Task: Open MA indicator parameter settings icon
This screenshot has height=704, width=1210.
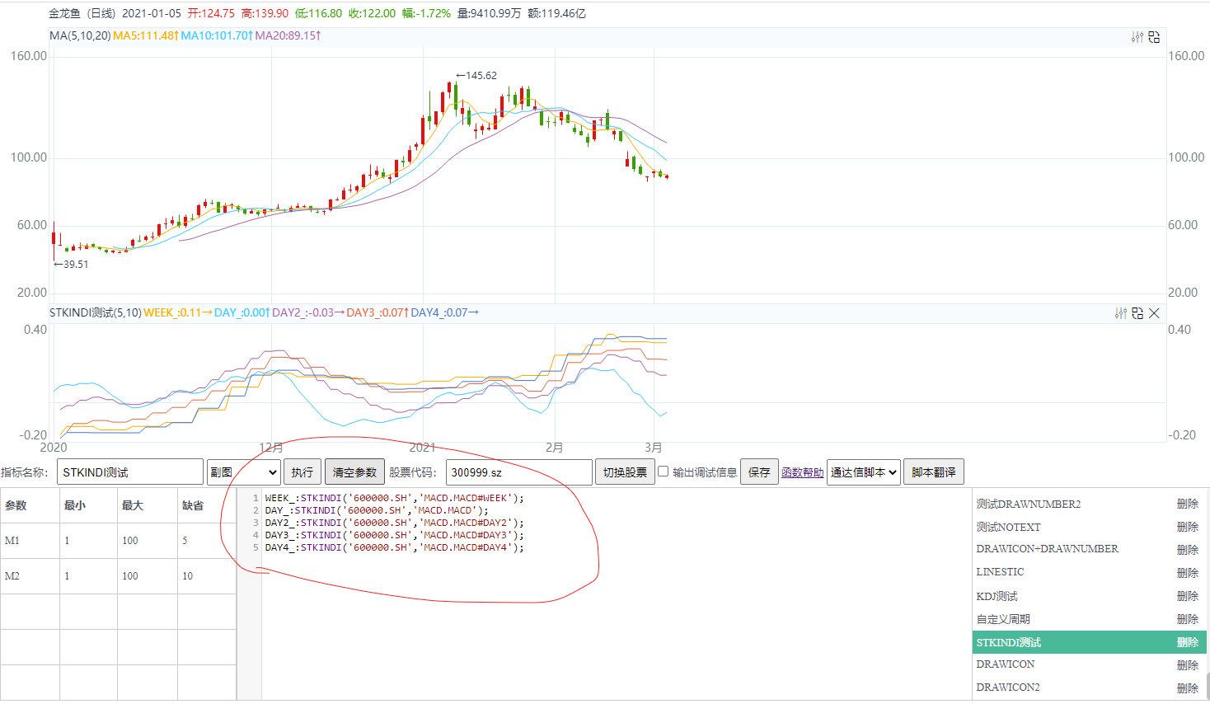Action: click(1137, 37)
